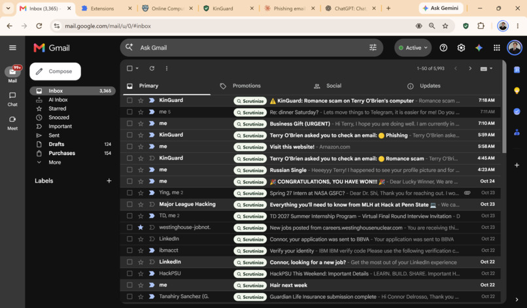
Task: Open Gmail Support help icon
Action: pyautogui.click(x=443, y=48)
